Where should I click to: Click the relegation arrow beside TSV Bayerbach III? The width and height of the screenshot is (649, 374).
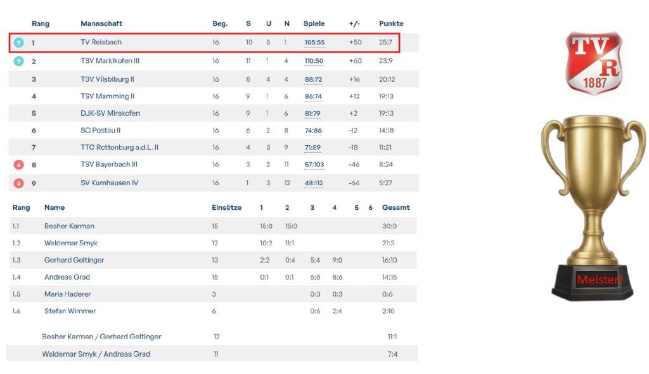(19, 165)
